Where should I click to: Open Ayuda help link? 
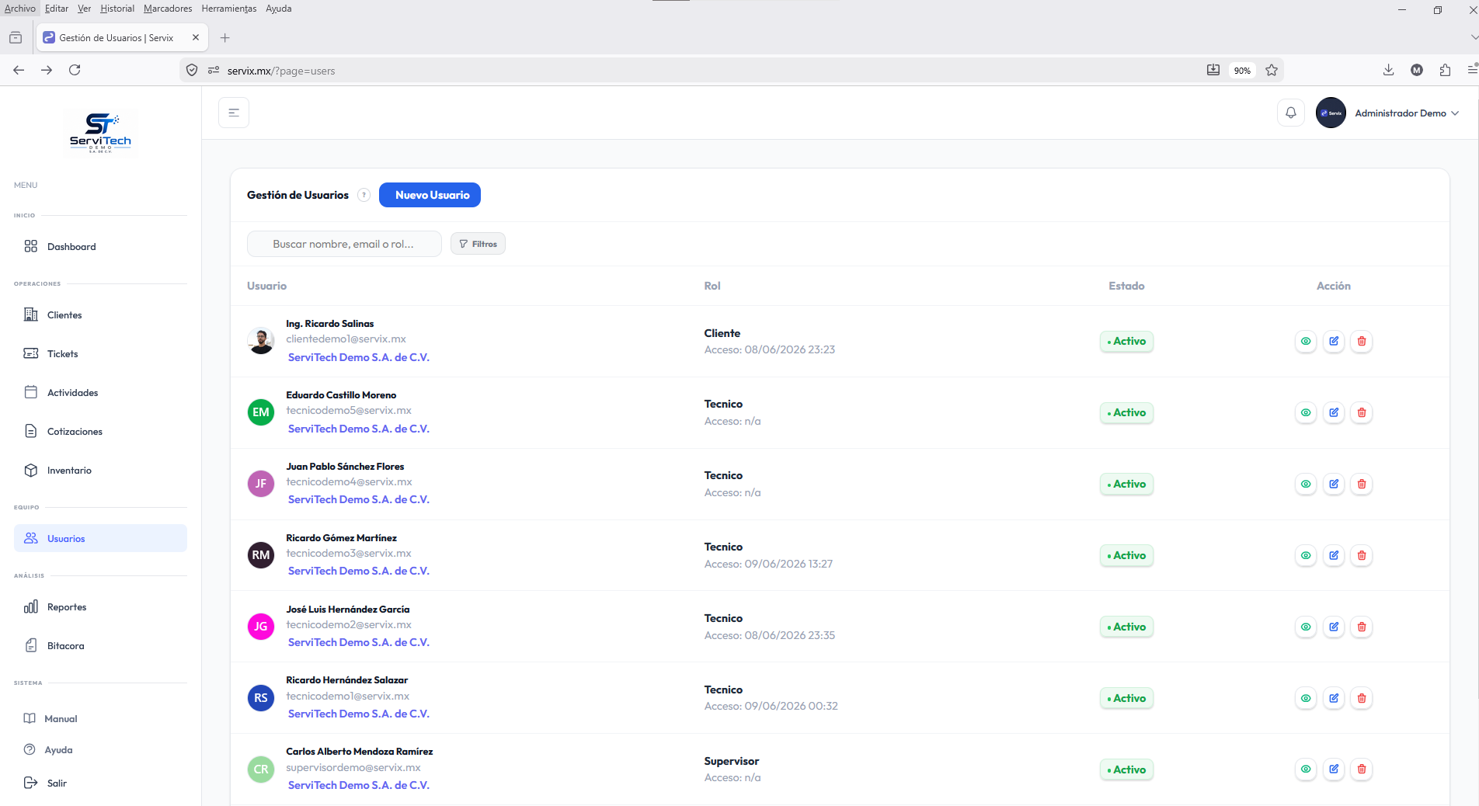click(49, 749)
